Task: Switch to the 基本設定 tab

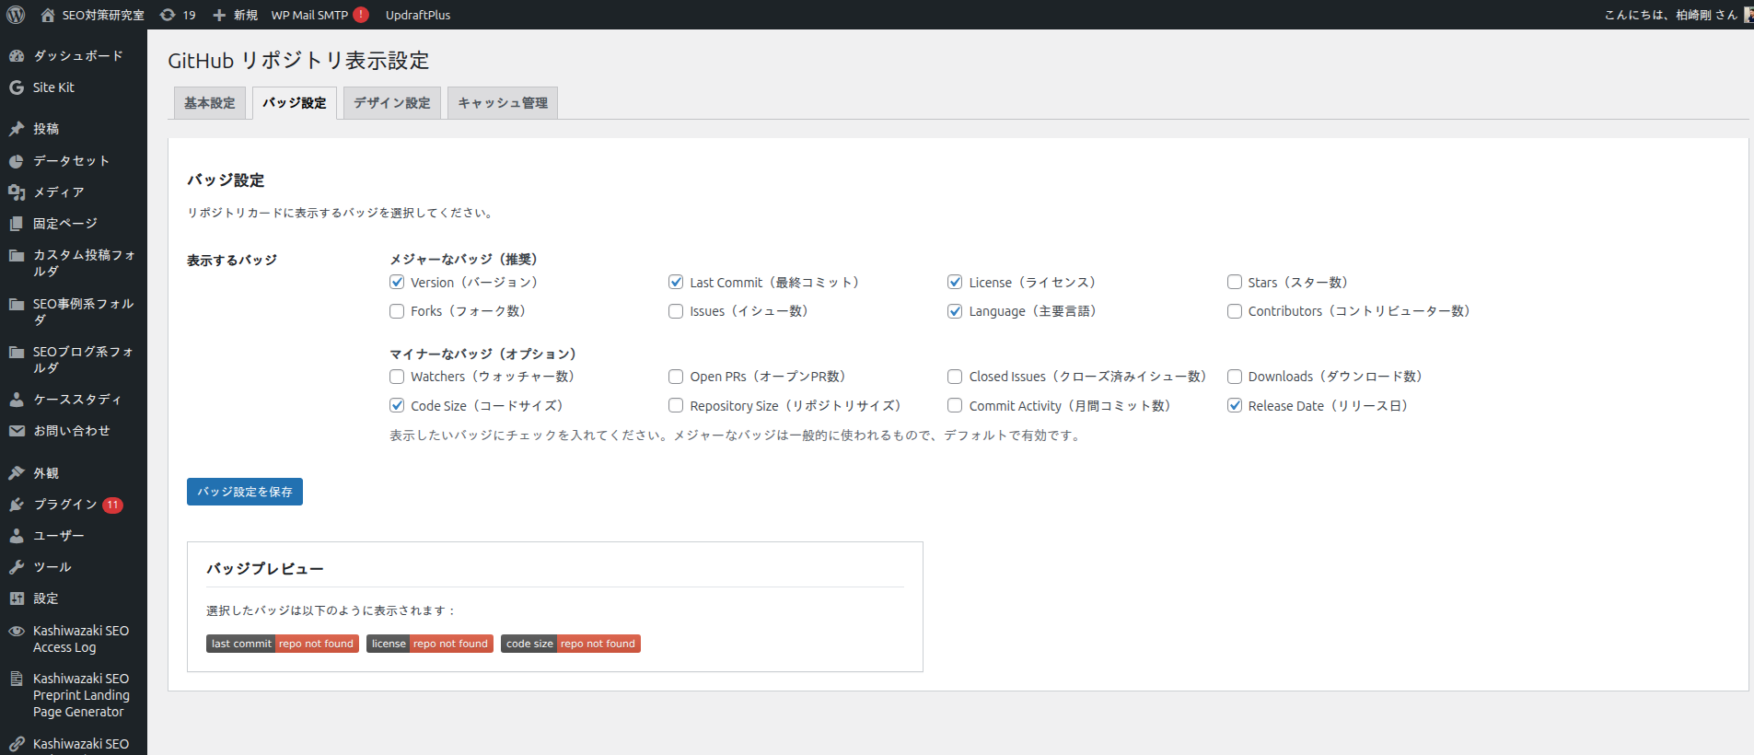Action: (x=210, y=103)
